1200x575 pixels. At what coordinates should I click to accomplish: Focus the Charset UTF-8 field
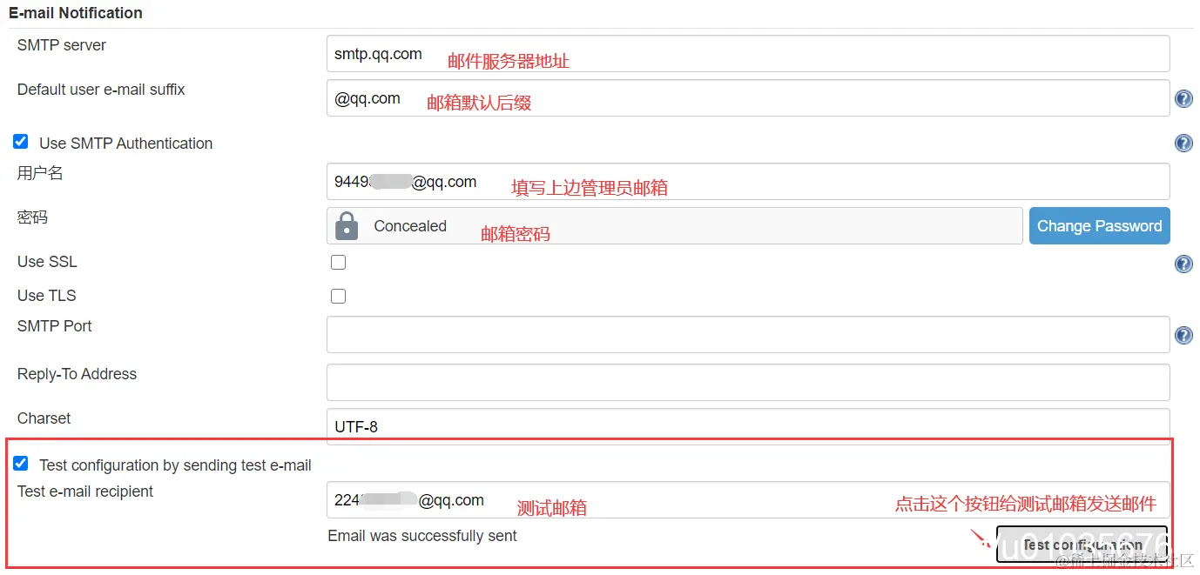pos(747,426)
